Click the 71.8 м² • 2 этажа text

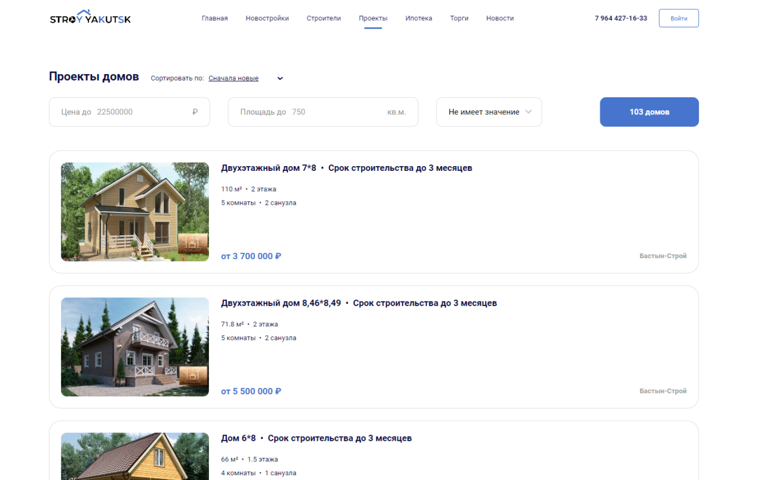coord(249,325)
